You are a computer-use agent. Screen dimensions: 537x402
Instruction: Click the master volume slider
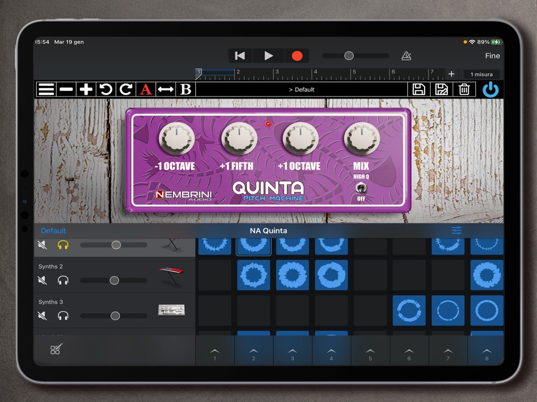tap(355, 56)
